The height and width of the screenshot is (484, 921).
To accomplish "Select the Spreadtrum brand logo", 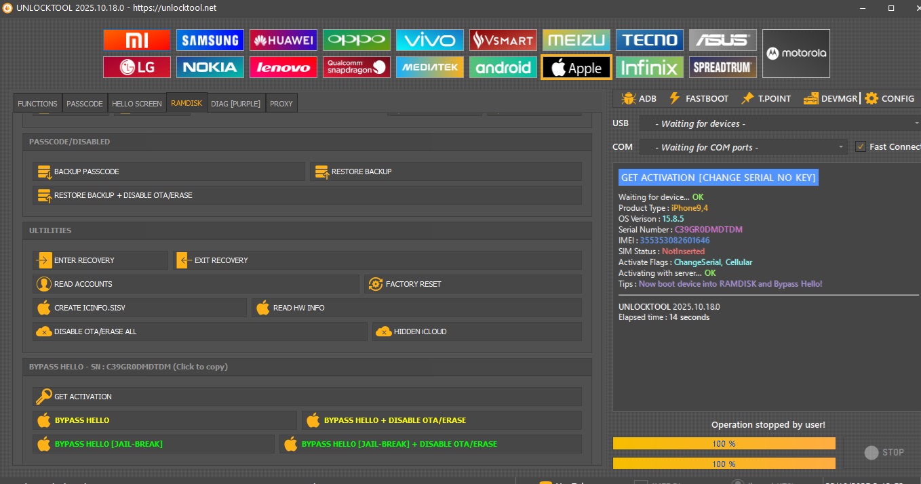I will tap(723, 67).
